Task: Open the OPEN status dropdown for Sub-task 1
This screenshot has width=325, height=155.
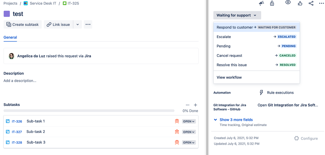Action: click(189, 122)
